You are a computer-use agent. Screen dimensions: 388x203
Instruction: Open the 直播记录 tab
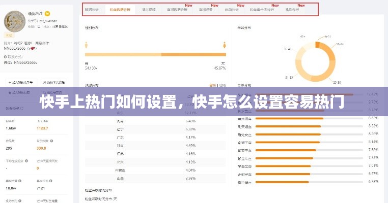pos(206,10)
